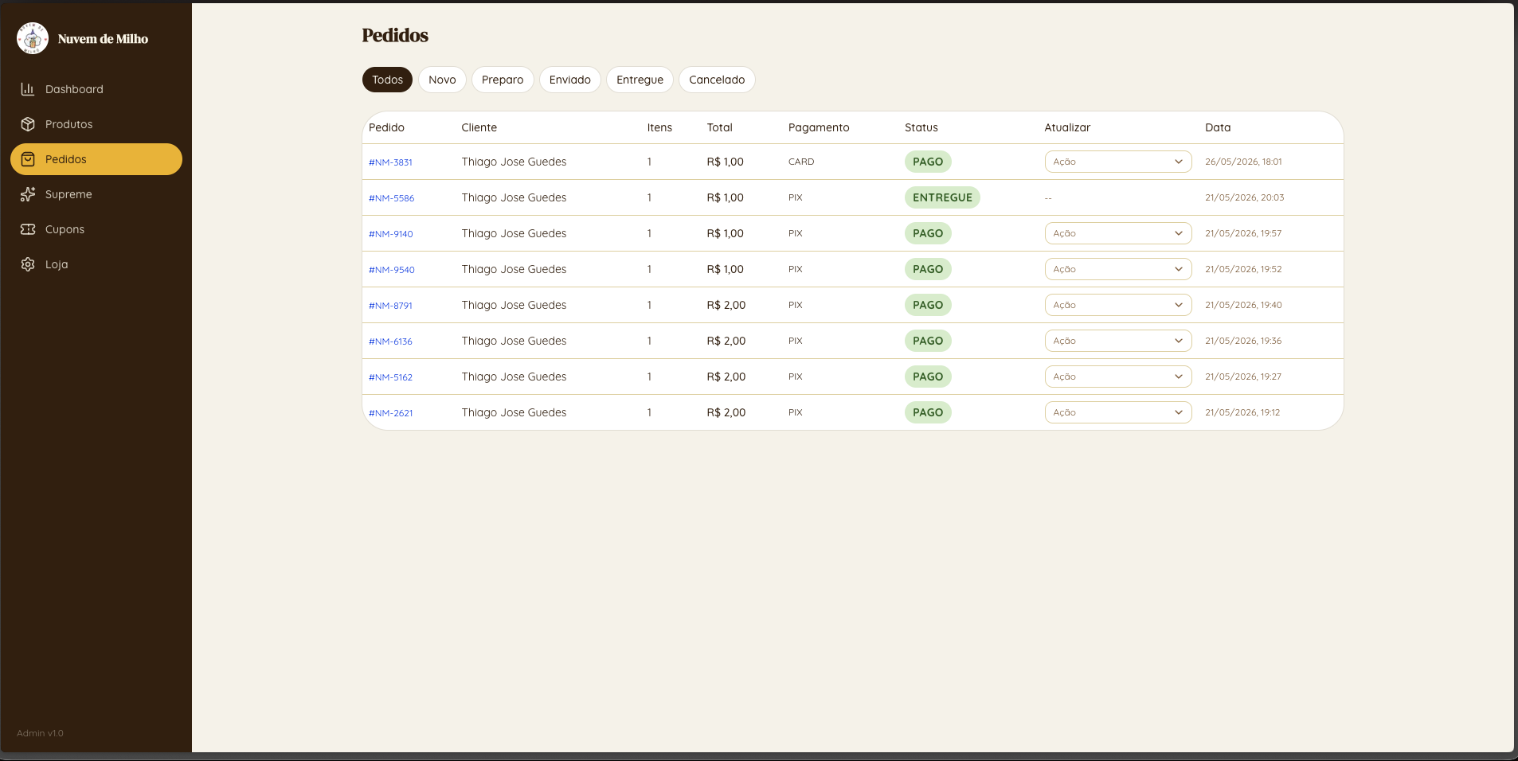This screenshot has height=761, width=1518.
Task: Open Ação dropdown for order #NM-2621
Action: [1118, 412]
